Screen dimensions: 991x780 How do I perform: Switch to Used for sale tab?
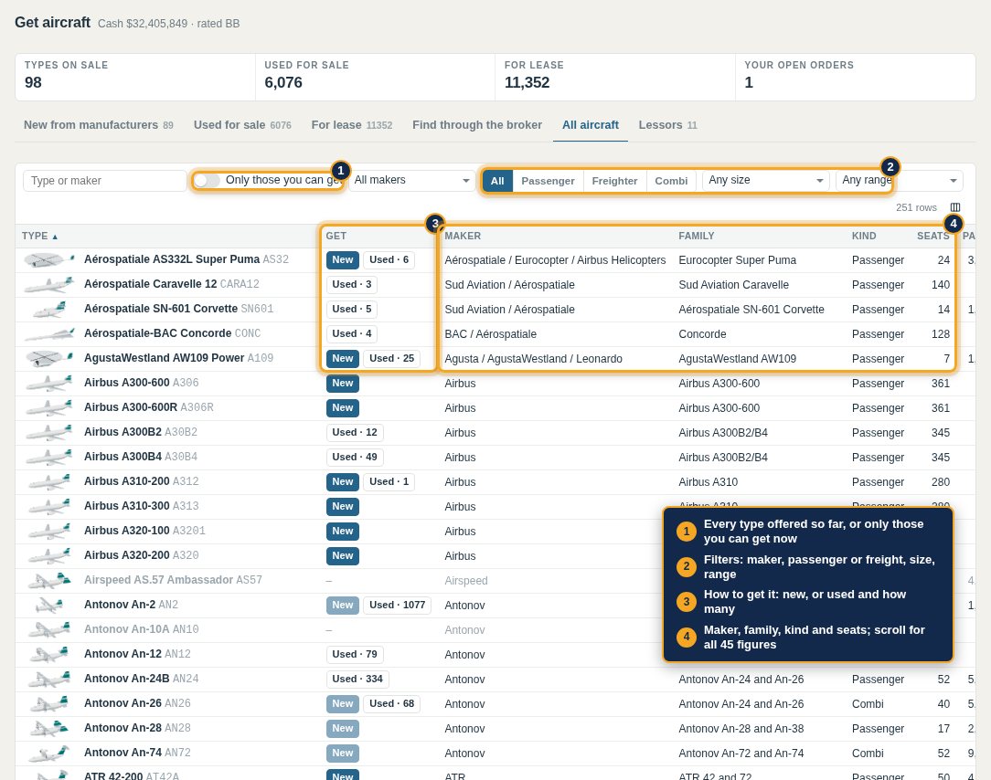[x=242, y=125]
